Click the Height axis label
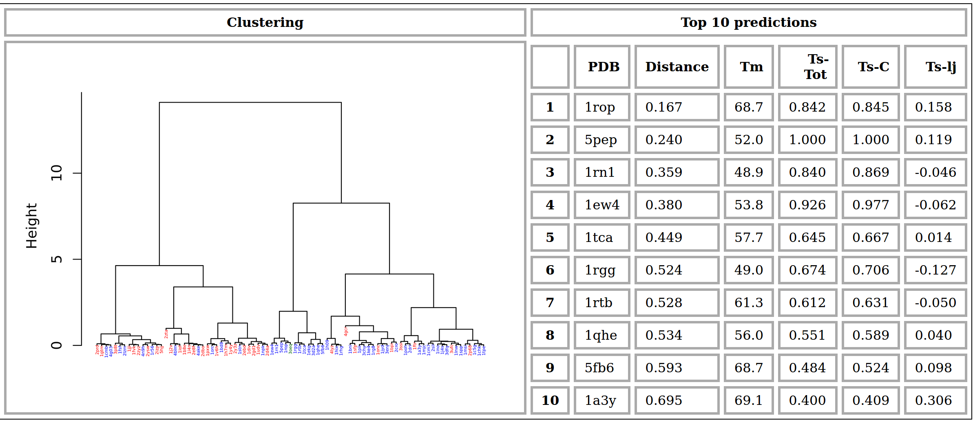 tap(31, 226)
